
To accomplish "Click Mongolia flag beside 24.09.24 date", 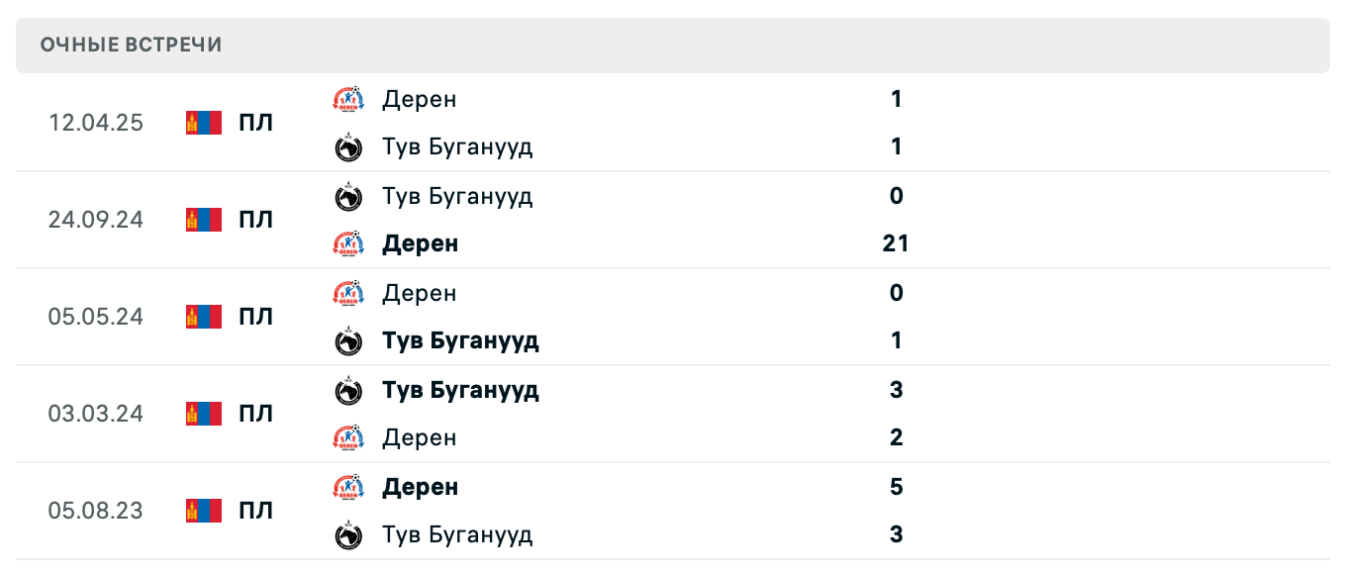I will (204, 220).
